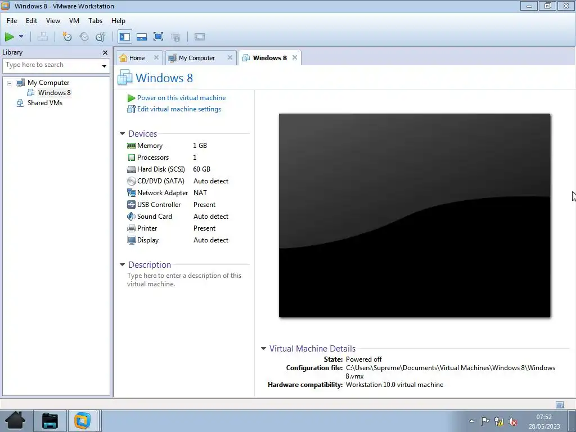Click the Display device icon
Image resolution: width=576 pixels, height=432 pixels.
pos(131,240)
